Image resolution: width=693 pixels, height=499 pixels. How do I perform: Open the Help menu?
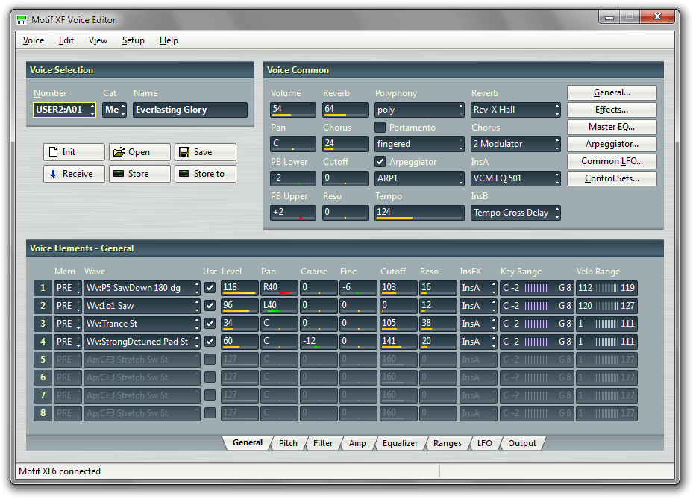(169, 40)
